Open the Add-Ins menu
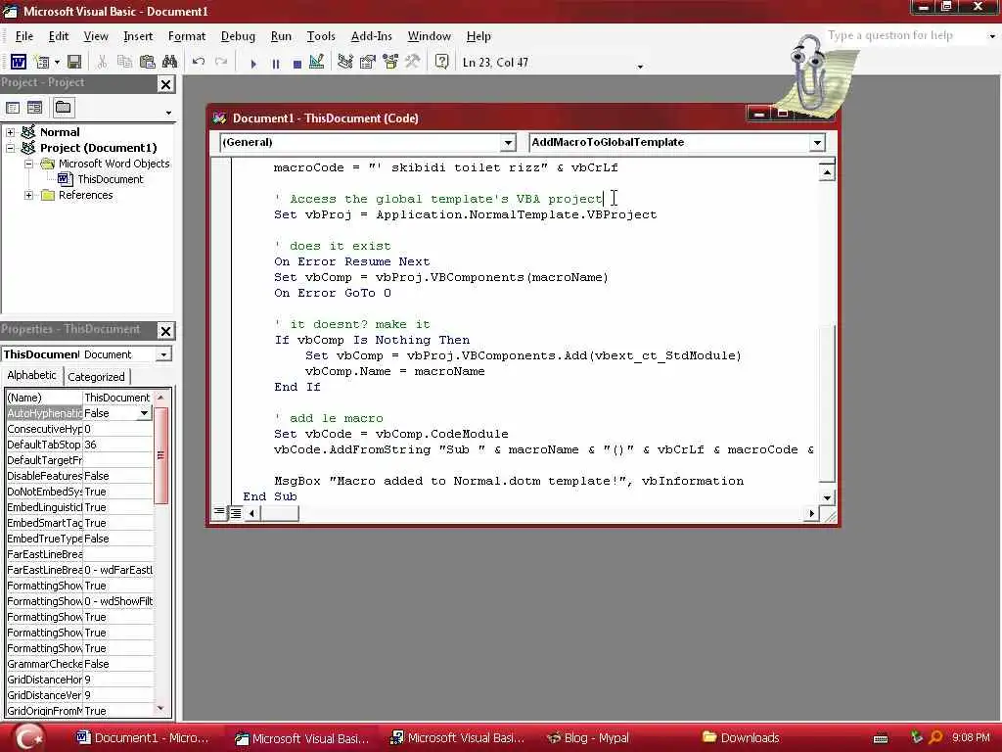 click(x=371, y=36)
